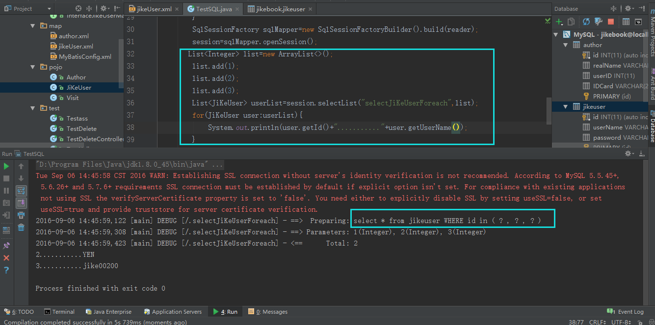The height and width of the screenshot is (325, 655).
Task: Click Collapse All icon in Database panel
Action: [x=613, y=8]
